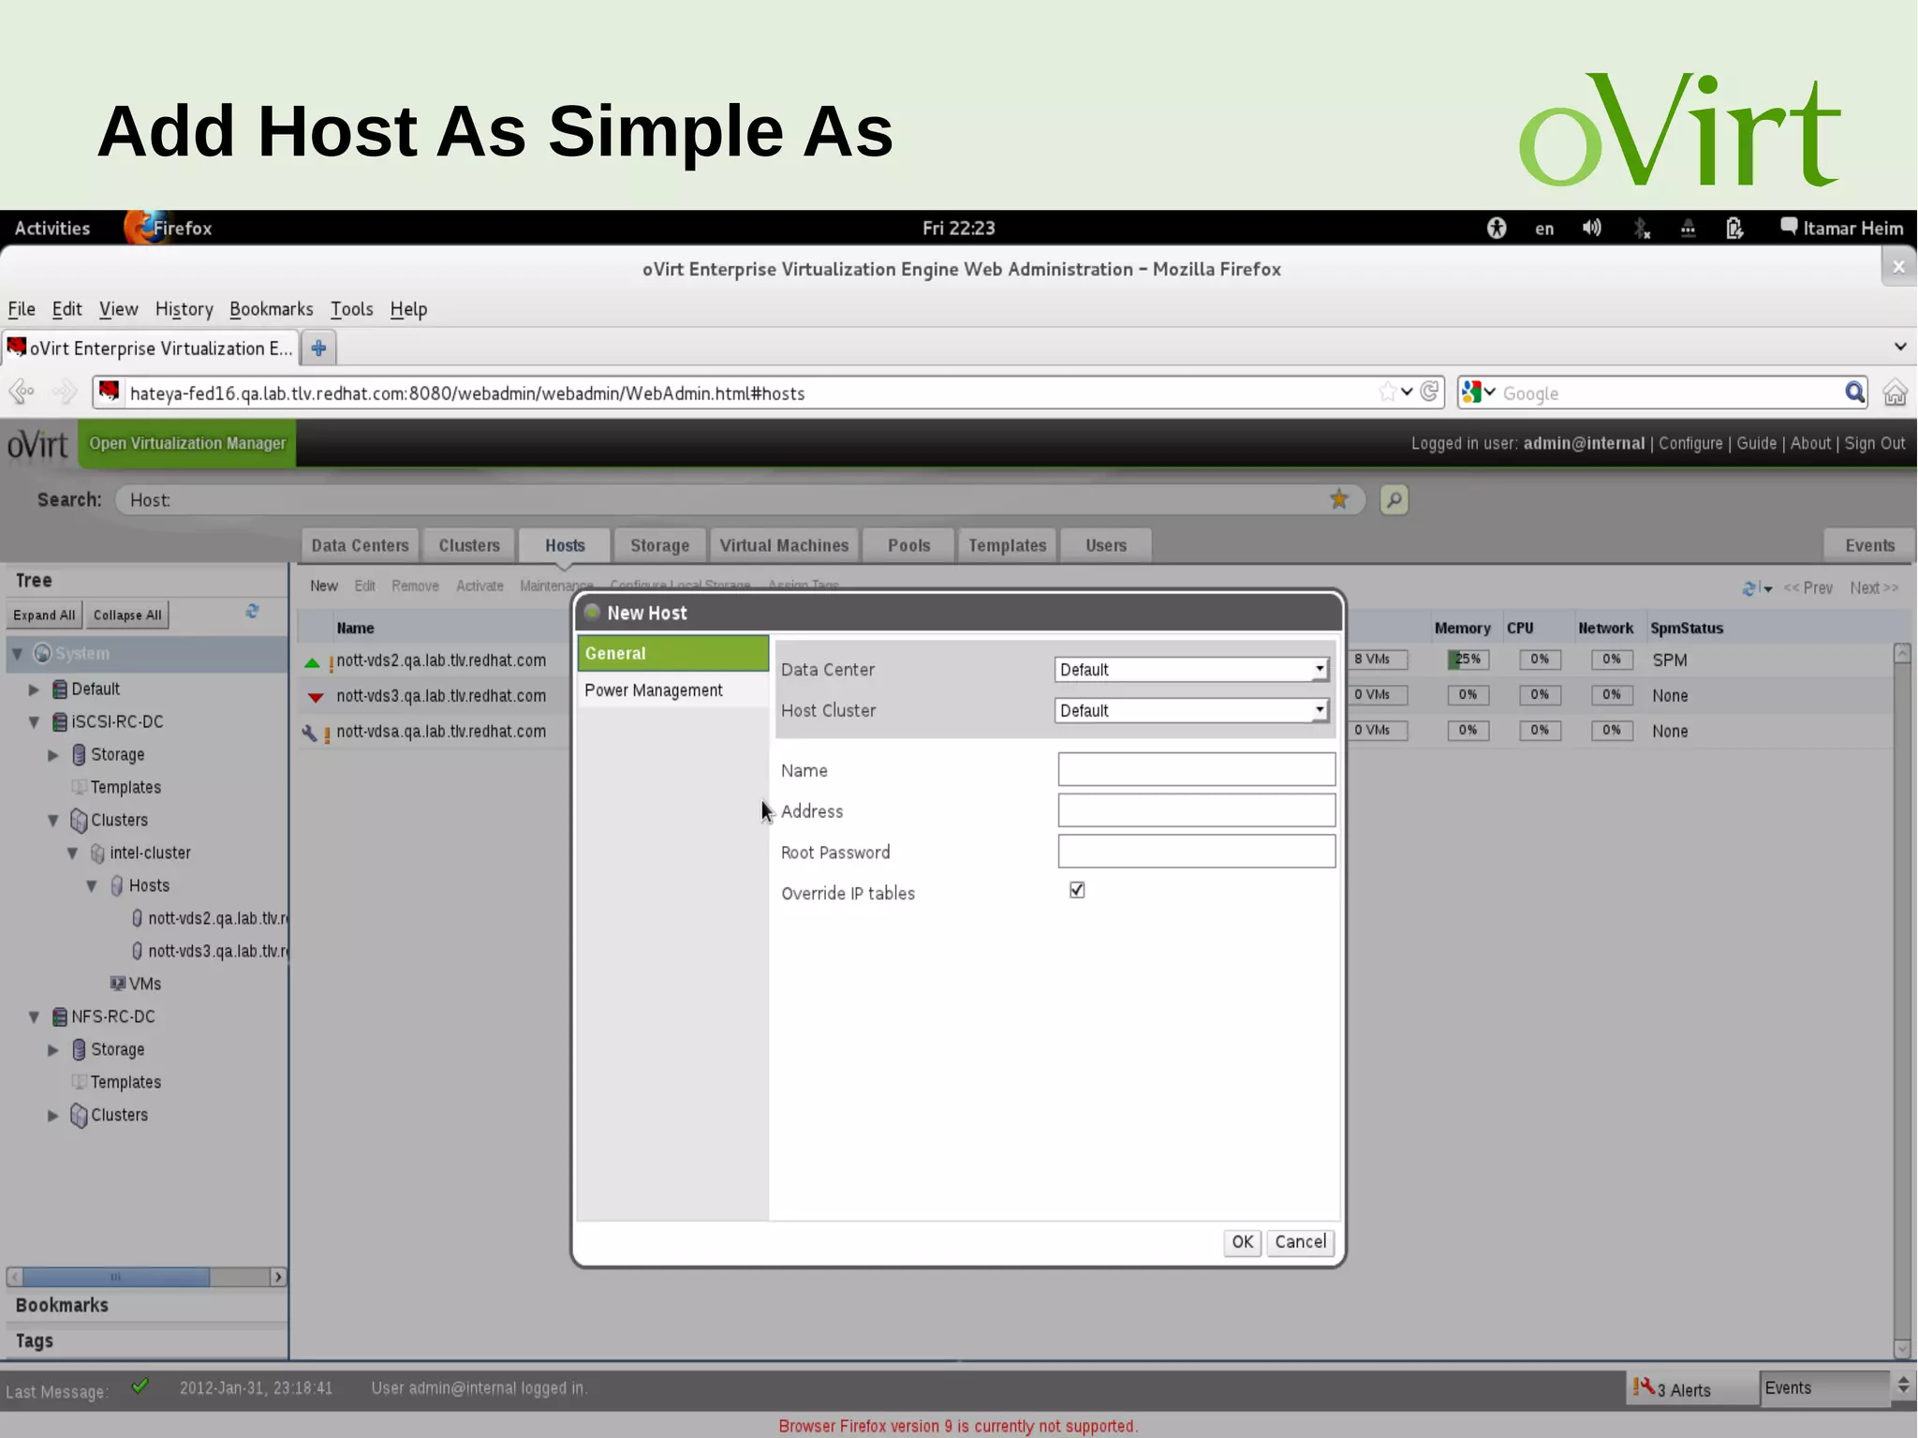Screen dimensions: 1918x1438
Task: Expand the Default data center node
Action: [x=34, y=689]
